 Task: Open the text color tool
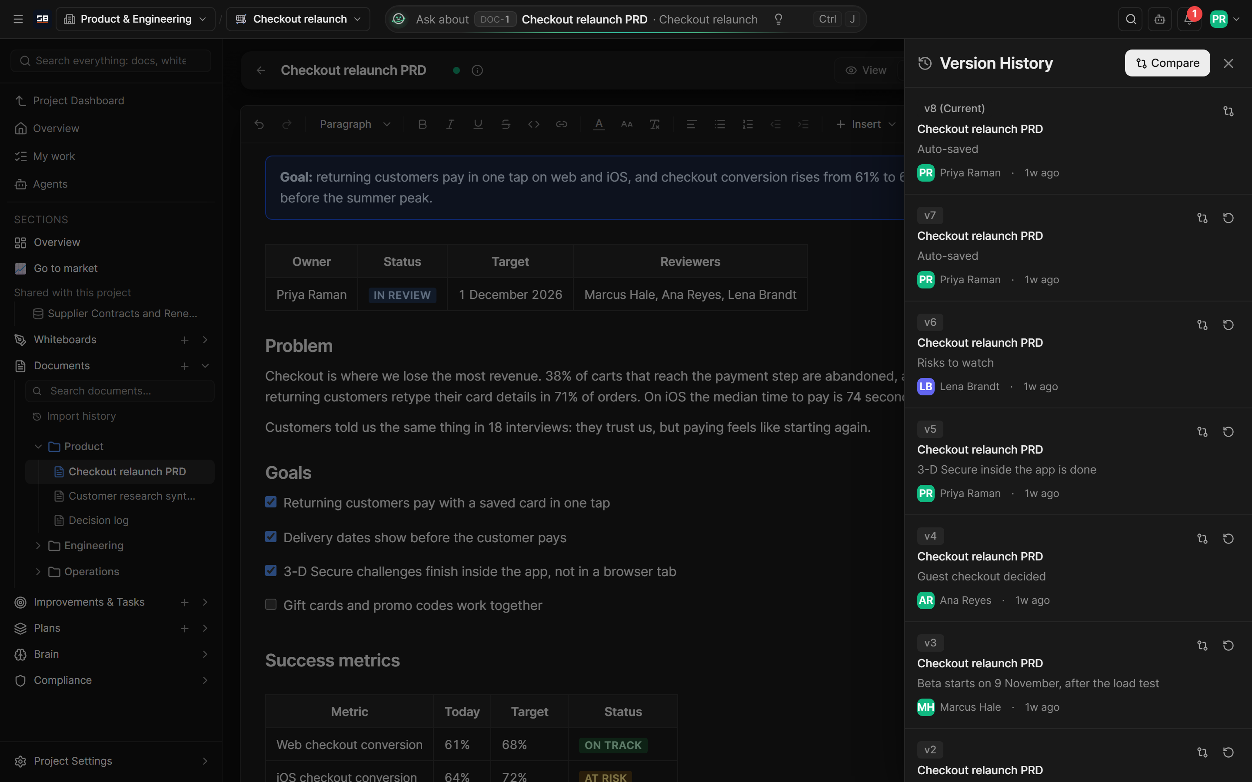coord(599,124)
